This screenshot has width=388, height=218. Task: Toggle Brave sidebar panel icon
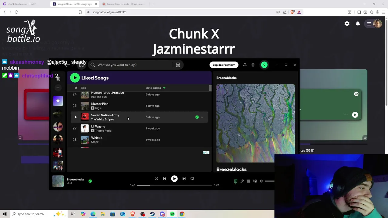pyautogui.click(x=359, y=12)
